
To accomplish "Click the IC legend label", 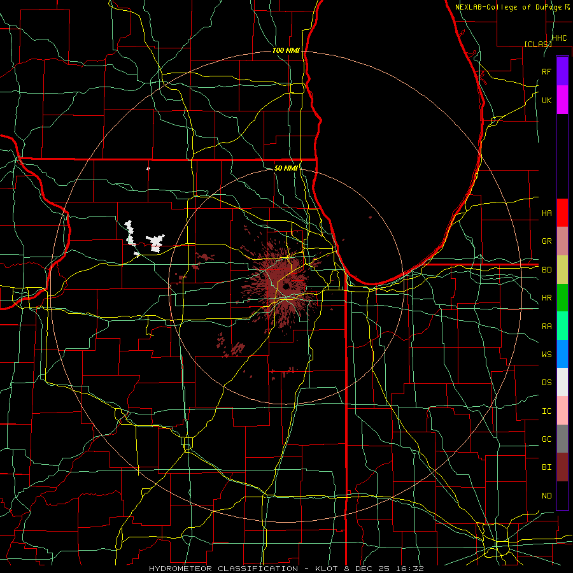I will click(547, 411).
